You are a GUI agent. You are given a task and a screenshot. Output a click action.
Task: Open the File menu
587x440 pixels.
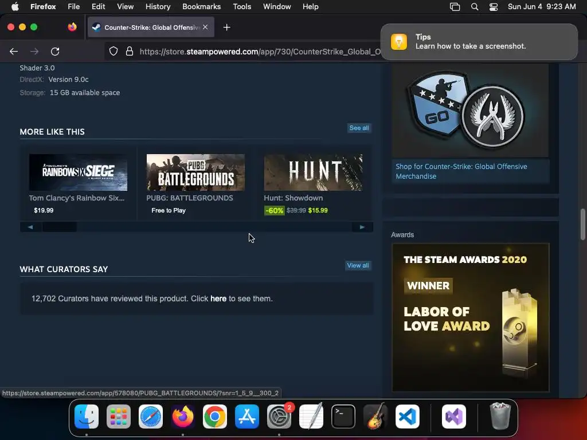[74, 6]
